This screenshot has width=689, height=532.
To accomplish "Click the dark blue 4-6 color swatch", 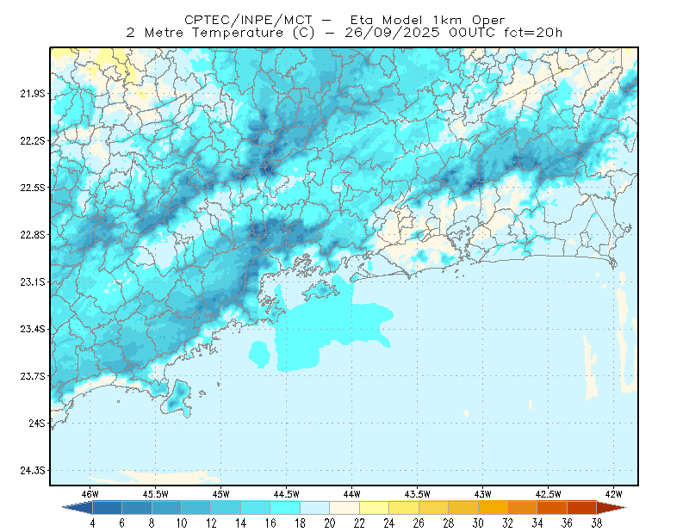I will [107, 508].
